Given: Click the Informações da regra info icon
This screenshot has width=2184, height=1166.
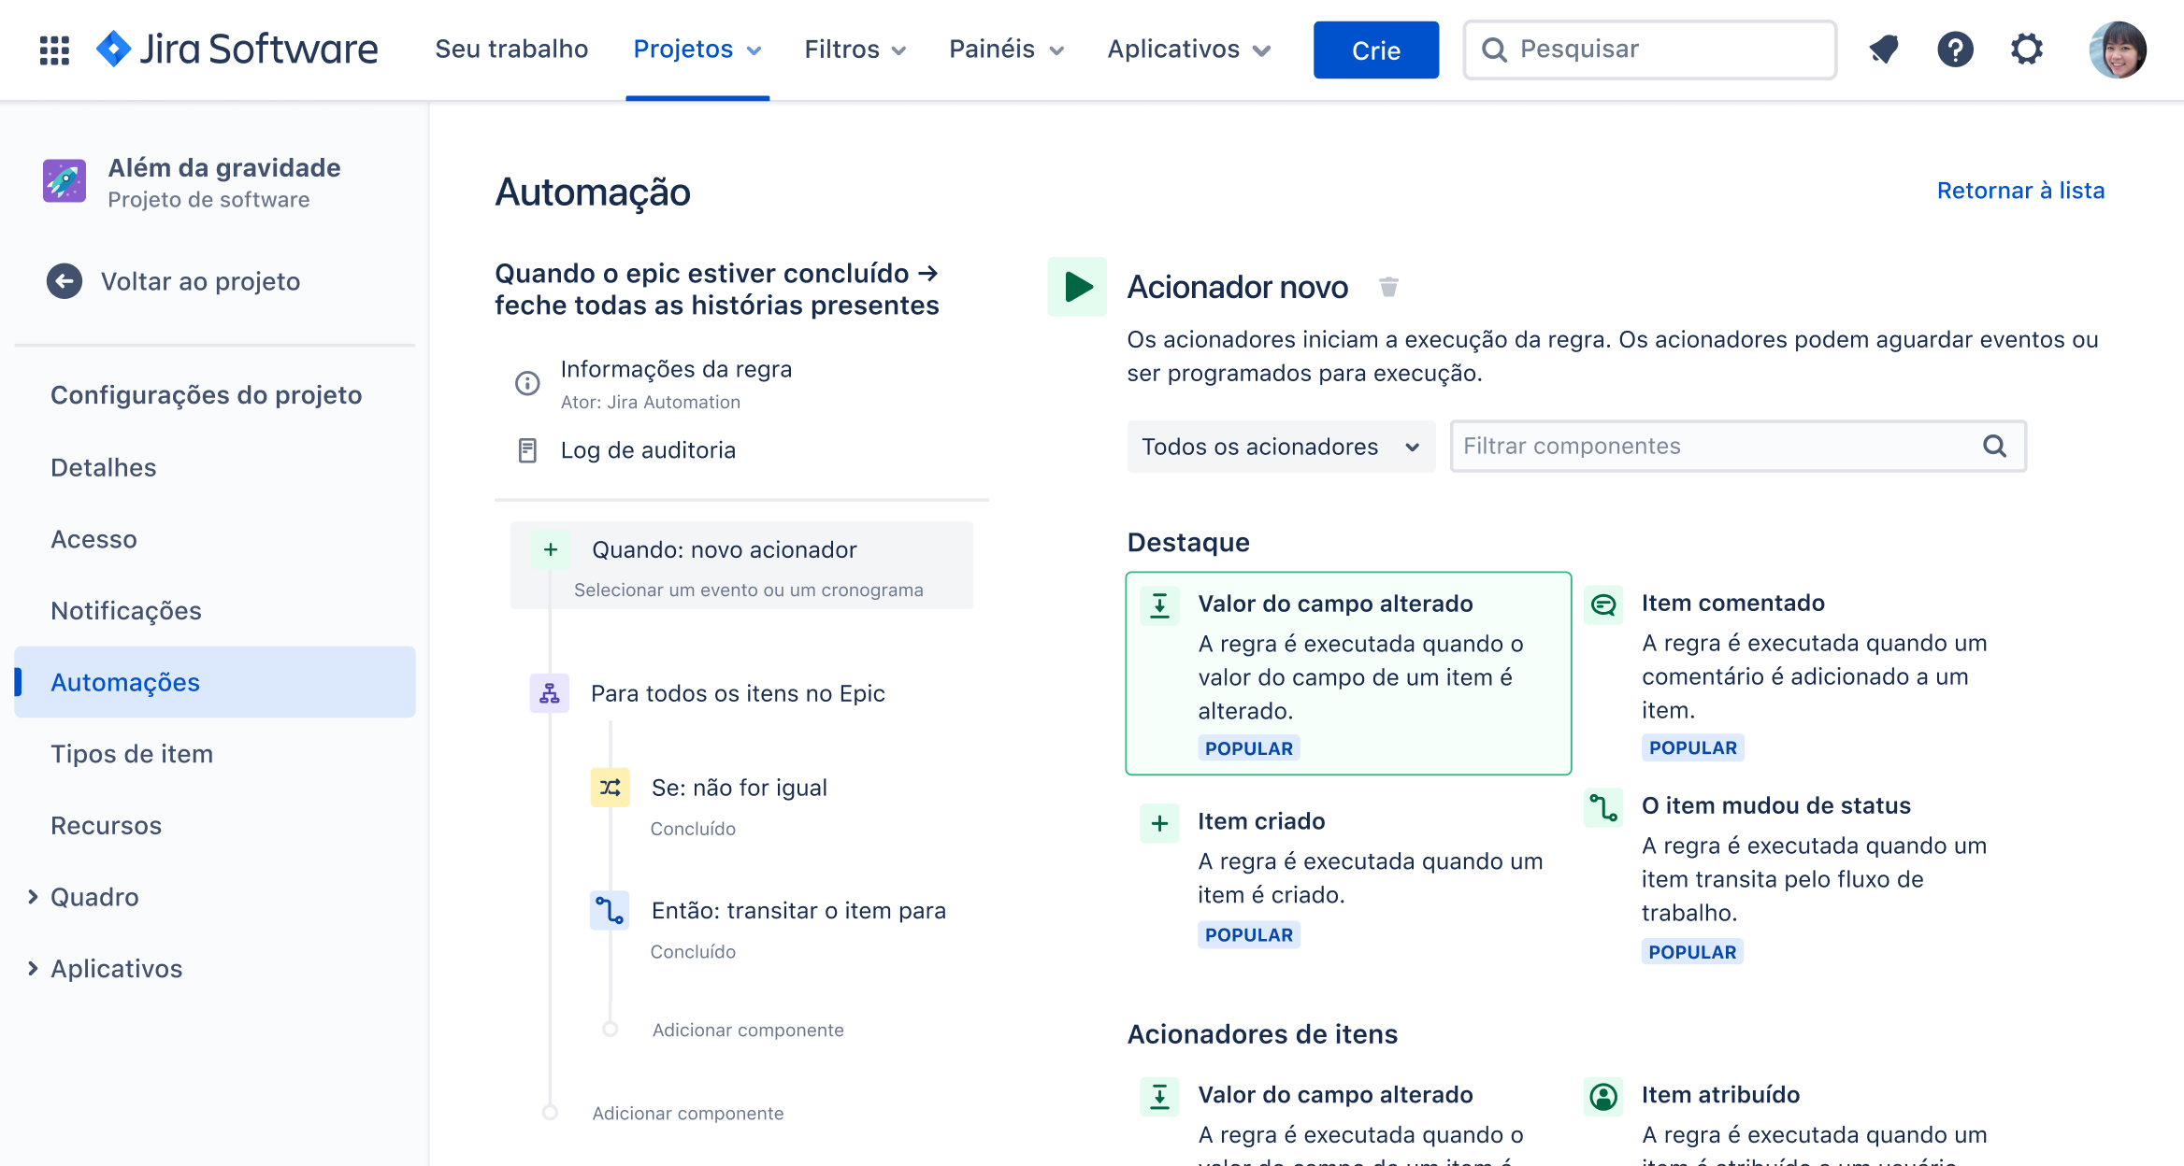Looking at the screenshot, I should tap(525, 383).
